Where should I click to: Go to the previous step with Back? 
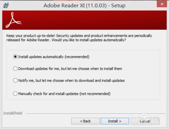85,121
